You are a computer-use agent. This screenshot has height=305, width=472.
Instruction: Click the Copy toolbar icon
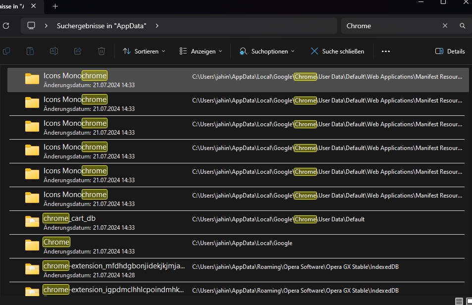tap(6, 51)
